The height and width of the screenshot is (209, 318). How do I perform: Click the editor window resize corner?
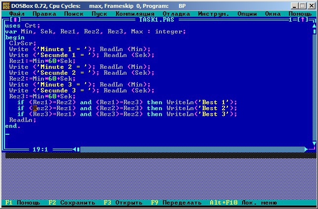(x=313, y=149)
